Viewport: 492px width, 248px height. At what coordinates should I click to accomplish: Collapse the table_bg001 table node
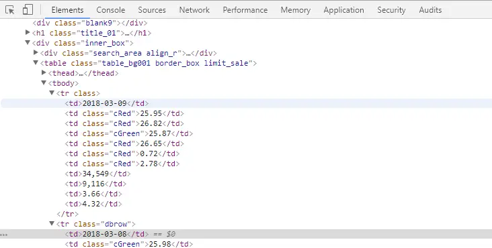(36, 62)
